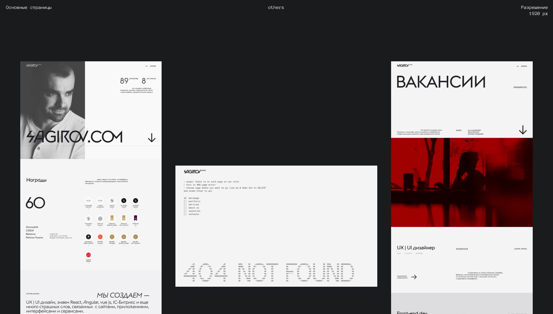The height and width of the screenshot is (314, 553).
Task: Select the mobile excellence award badge
Action: point(100,201)
